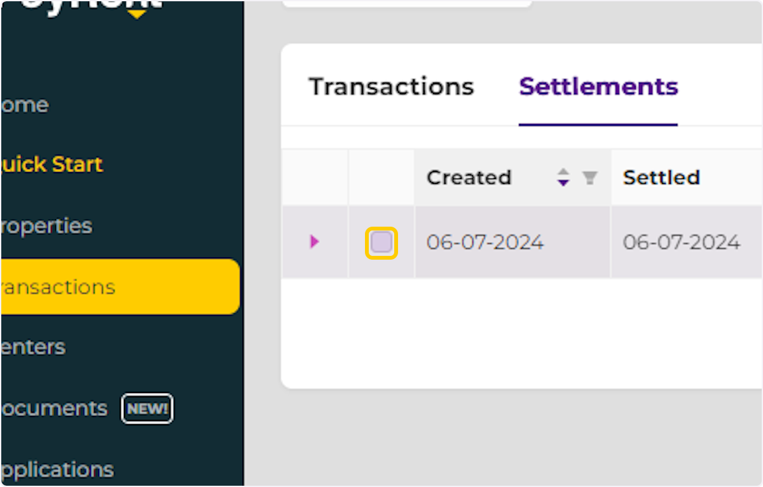The height and width of the screenshot is (487, 763).
Task: Switch to the Settlements tab
Action: 598,86
